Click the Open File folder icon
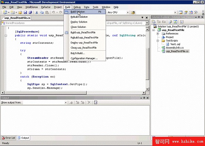The height and width of the screenshot is (146, 205). 20,13
